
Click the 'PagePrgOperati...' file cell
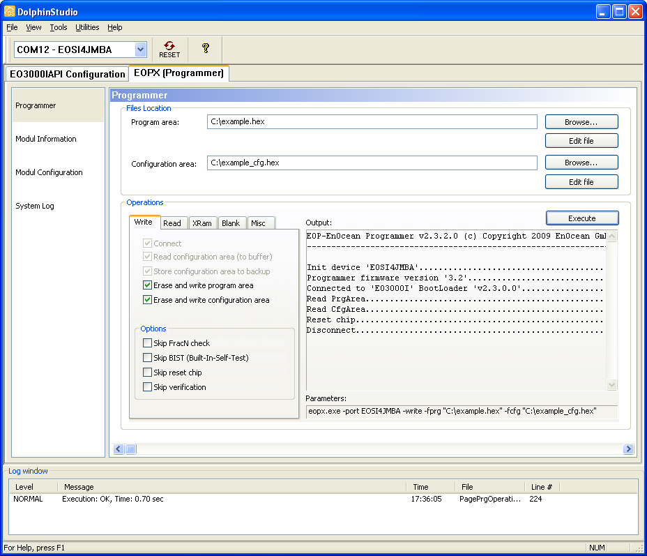click(490, 499)
